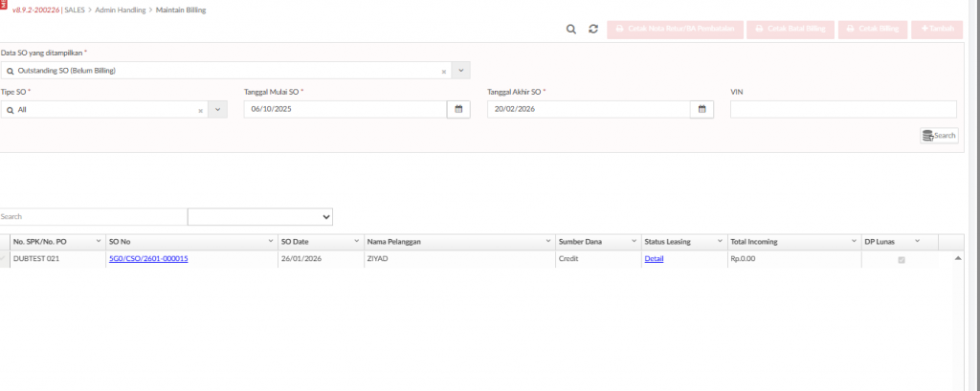Go to Admin Handling in breadcrumb

(x=122, y=10)
